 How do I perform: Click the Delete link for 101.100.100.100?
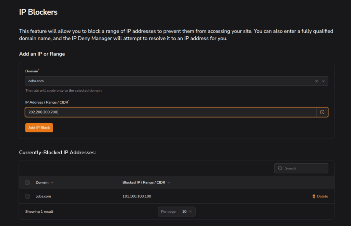point(322,197)
